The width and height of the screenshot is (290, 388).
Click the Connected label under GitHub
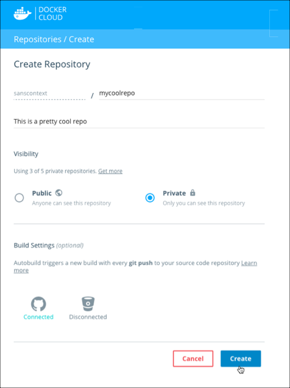coord(38,317)
